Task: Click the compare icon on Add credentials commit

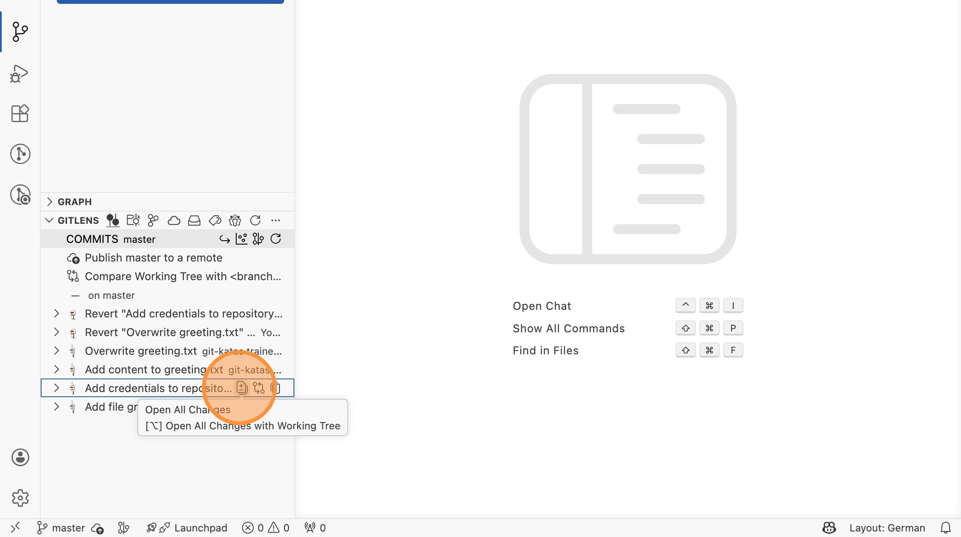Action: point(259,388)
